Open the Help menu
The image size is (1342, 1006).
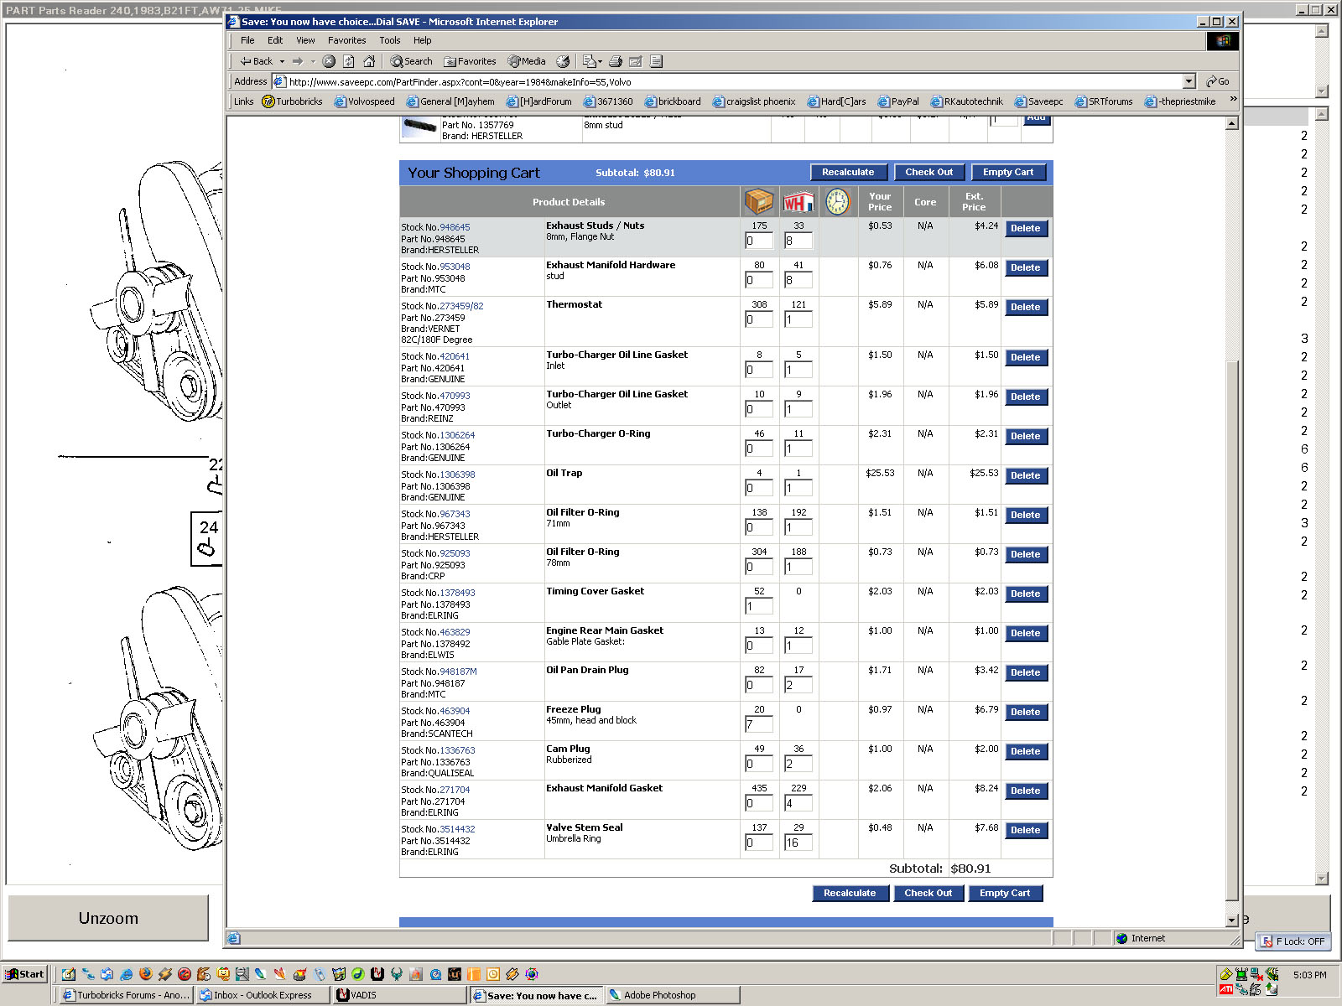[x=422, y=40]
